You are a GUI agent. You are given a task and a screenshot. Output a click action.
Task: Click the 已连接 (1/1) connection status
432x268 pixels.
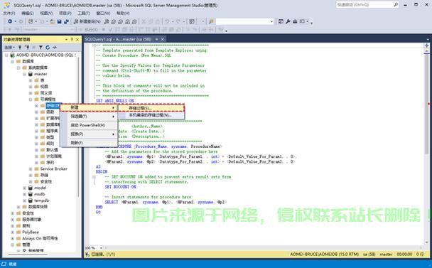[103, 254]
